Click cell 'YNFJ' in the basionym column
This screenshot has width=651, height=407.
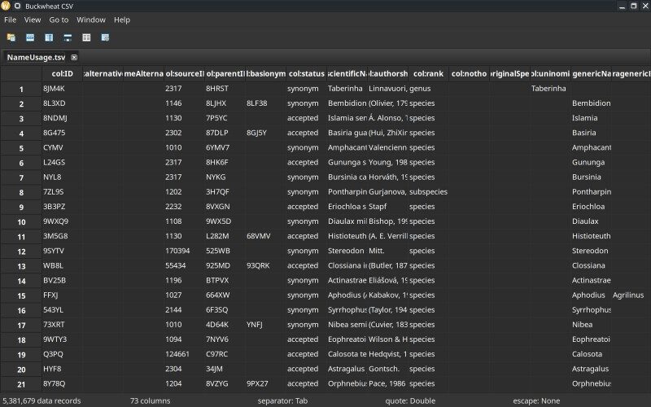pyautogui.click(x=266, y=324)
